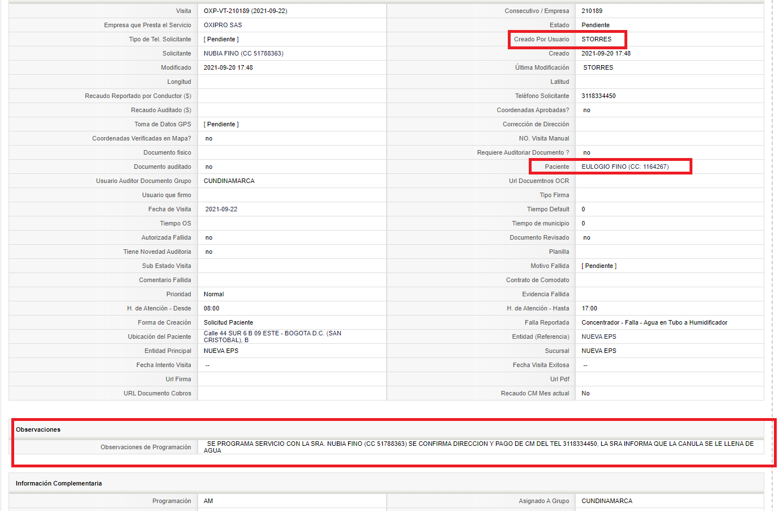Click Asignado A Grupo value CUNDINAMARCA

[607, 501]
